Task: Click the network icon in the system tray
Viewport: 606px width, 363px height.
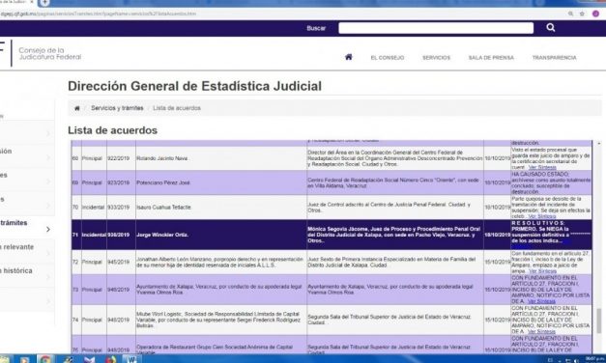Action: [x=568, y=360]
